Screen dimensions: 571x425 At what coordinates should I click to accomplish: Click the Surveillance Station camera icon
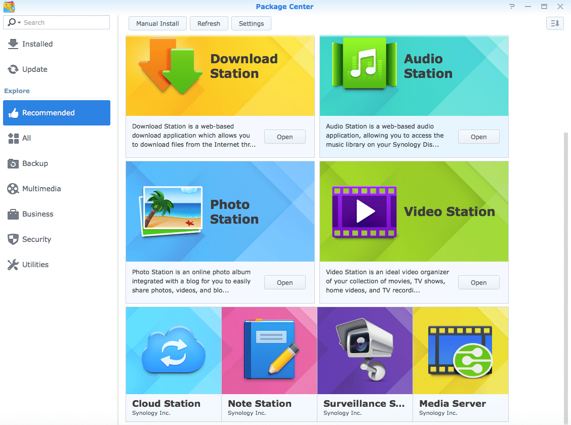point(365,349)
